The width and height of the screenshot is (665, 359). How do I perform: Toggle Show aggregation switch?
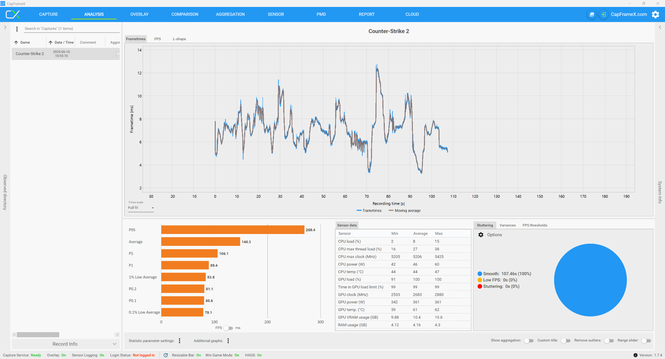(x=529, y=341)
